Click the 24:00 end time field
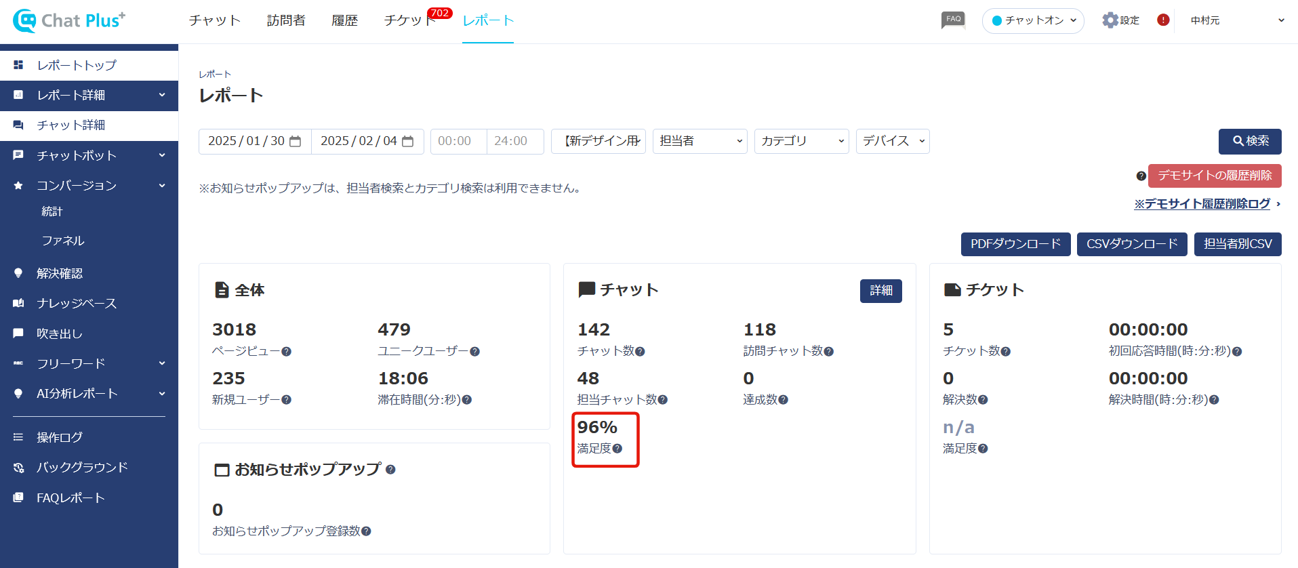1298x568 pixels. (x=514, y=141)
